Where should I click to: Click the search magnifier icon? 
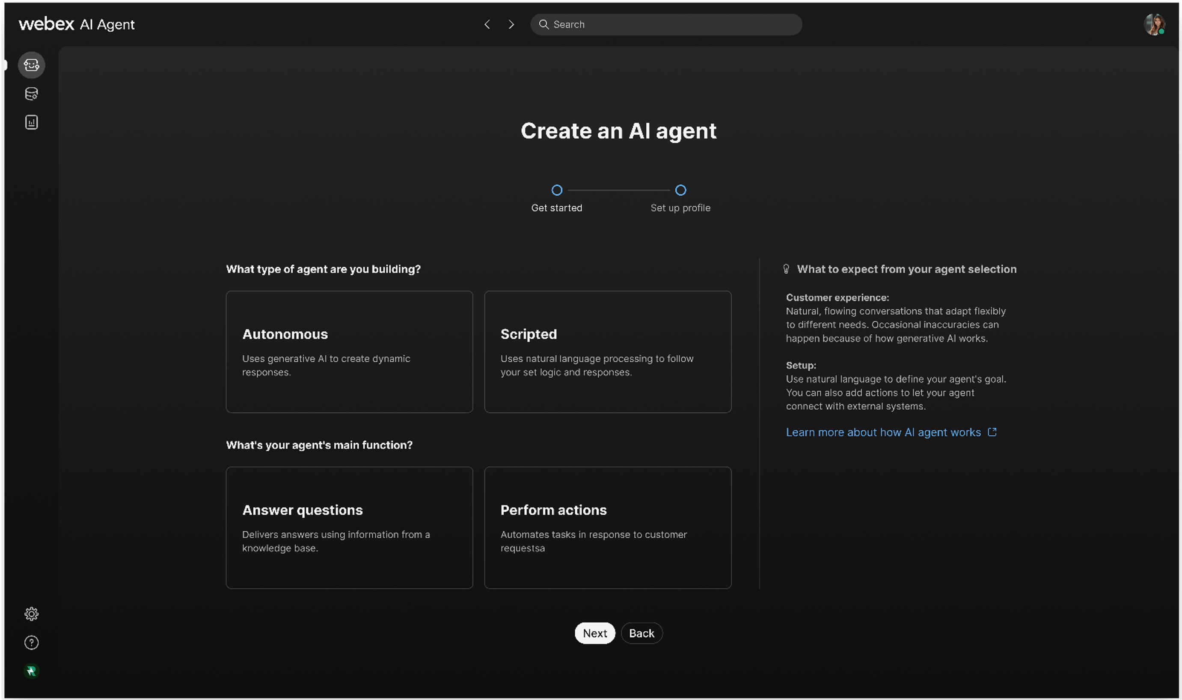544,24
